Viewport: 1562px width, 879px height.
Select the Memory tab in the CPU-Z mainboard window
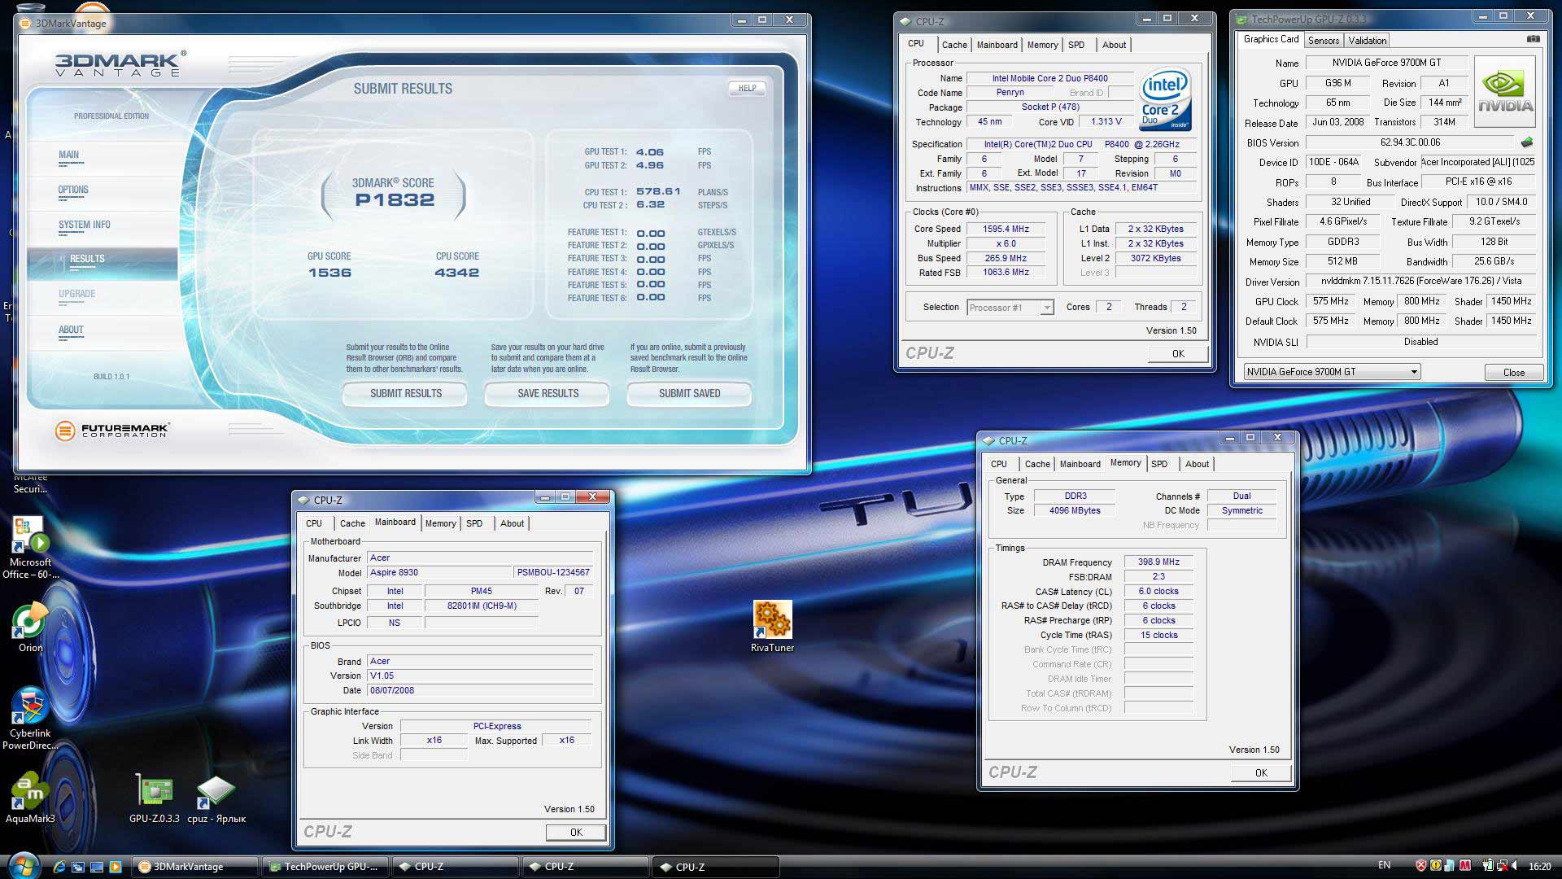coord(440,523)
